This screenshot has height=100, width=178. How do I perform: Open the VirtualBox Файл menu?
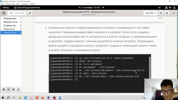[3, 4]
